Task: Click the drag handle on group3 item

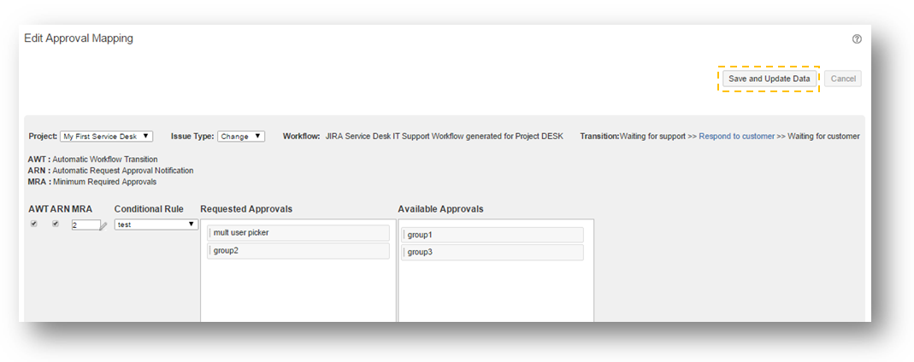Action: (x=404, y=253)
